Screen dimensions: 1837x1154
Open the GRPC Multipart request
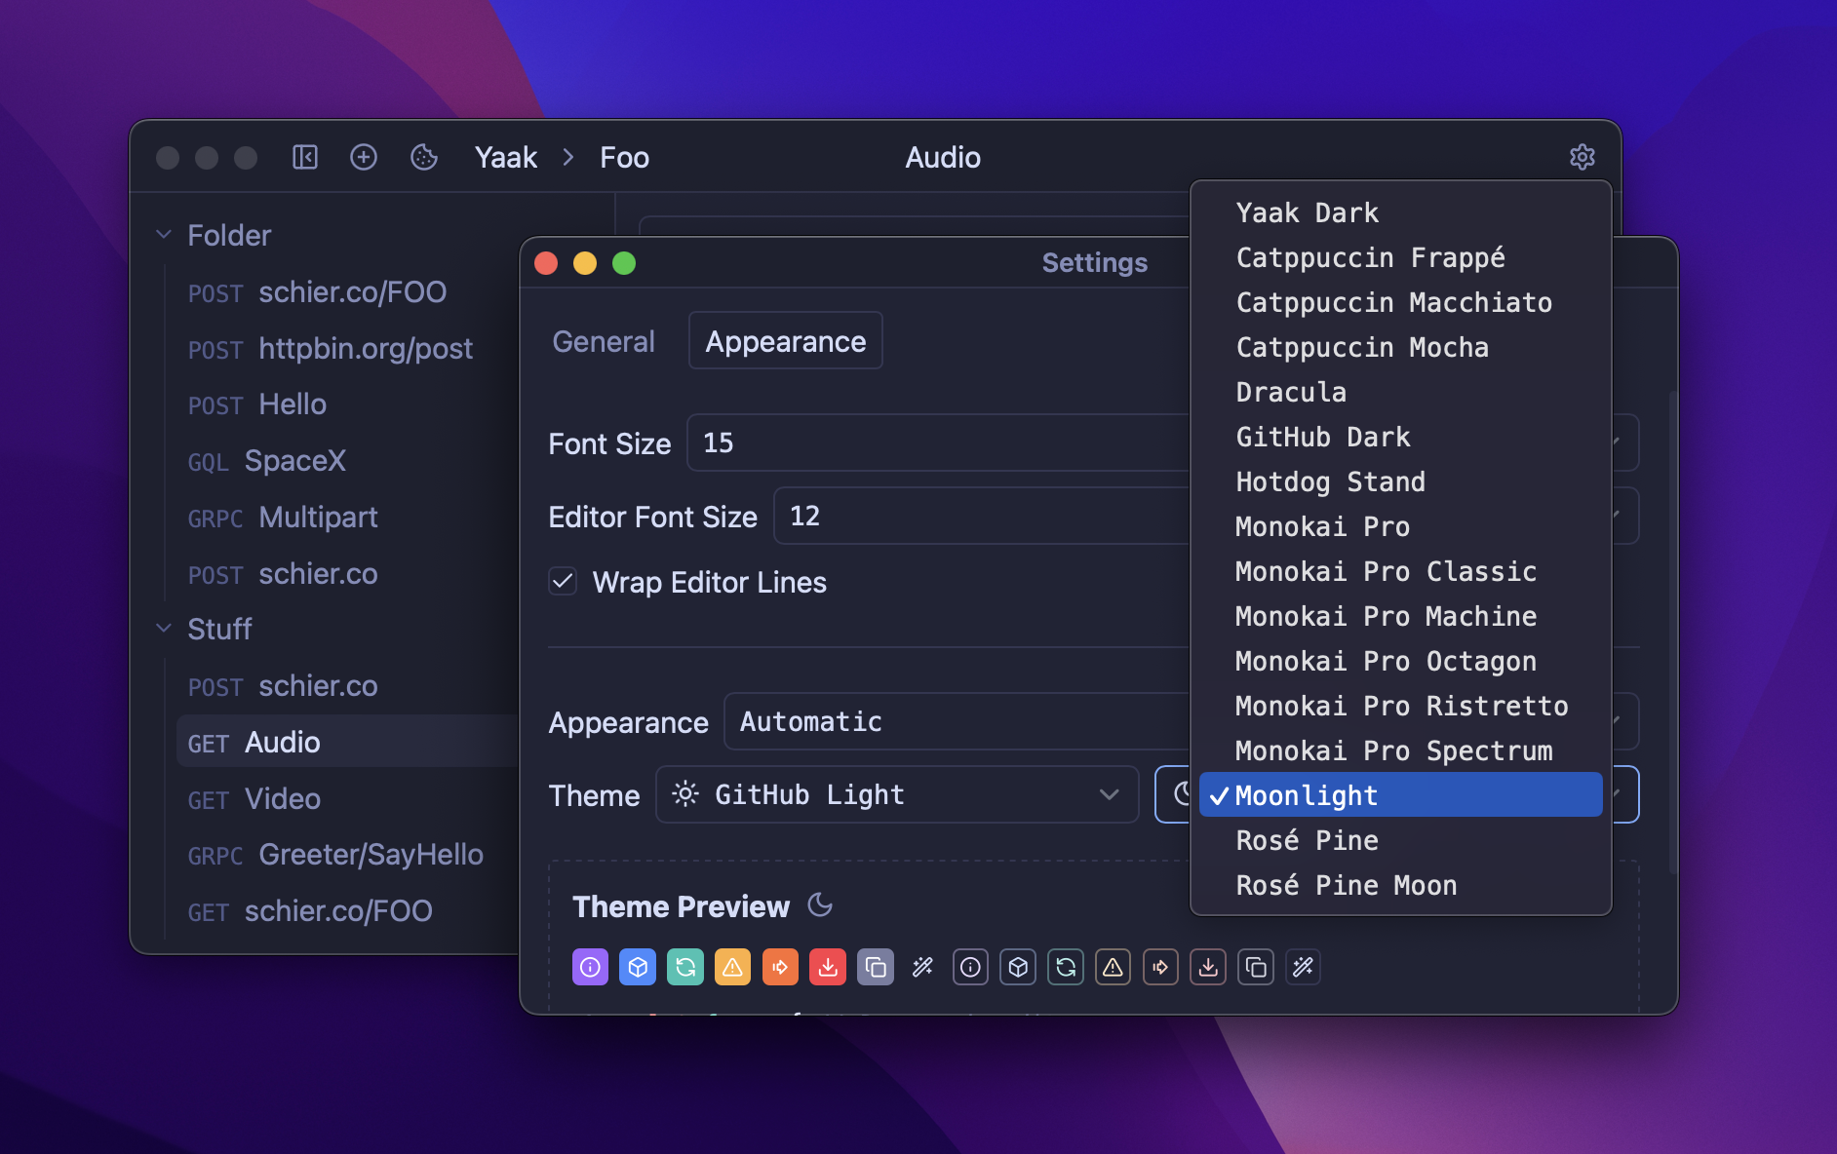[346, 517]
